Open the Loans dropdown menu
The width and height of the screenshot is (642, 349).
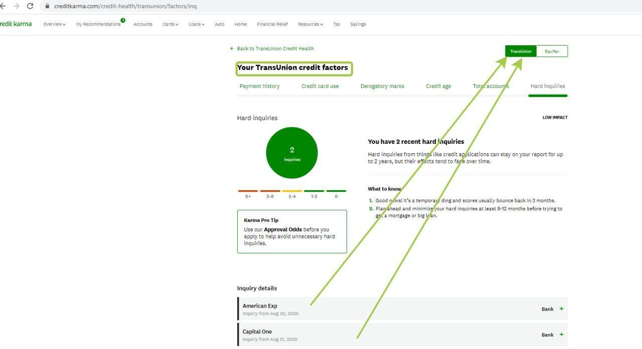click(x=197, y=24)
